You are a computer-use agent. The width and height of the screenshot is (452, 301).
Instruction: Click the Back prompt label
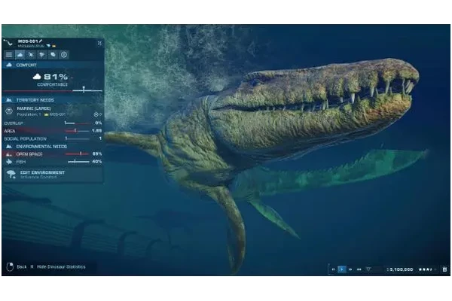point(22,266)
